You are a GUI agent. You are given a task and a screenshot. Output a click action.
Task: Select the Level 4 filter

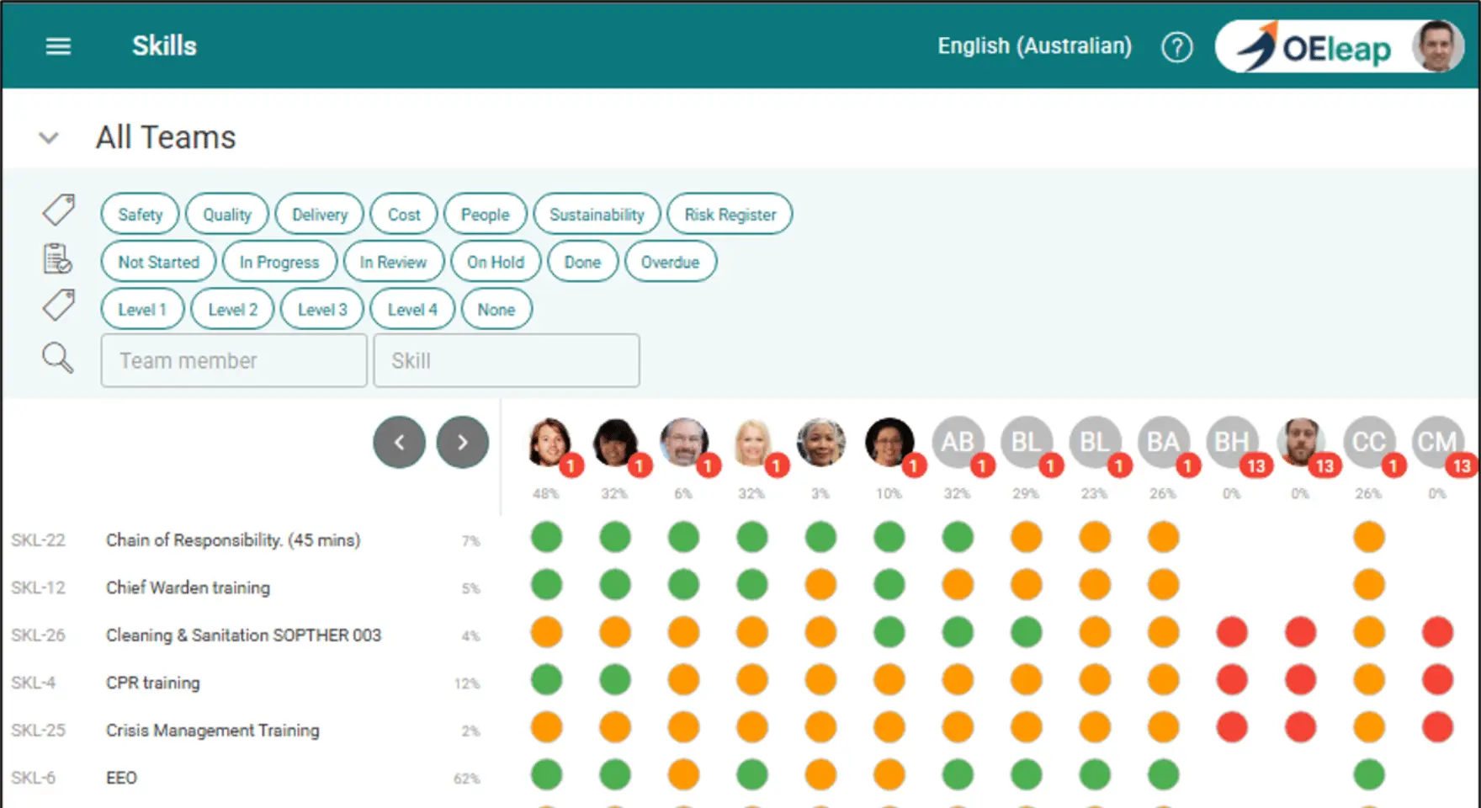[x=412, y=309]
